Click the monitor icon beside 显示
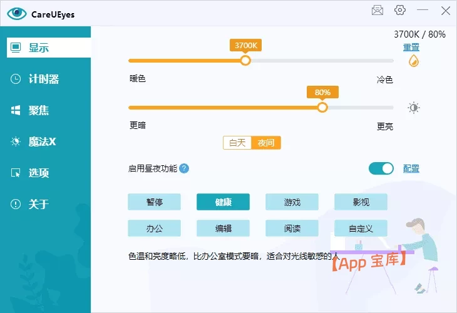457x313 pixels. (16, 48)
